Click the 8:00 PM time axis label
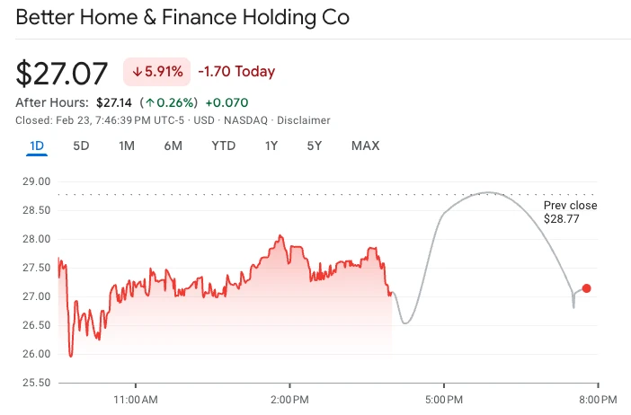The width and height of the screenshot is (631, 415). pyautogui.click(x=598, y=398)
